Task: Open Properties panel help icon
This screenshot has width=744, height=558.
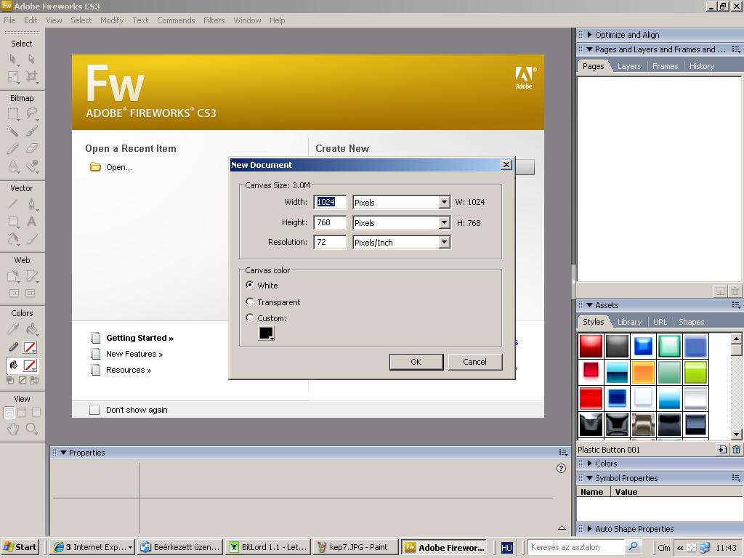Action: point(561,469)
